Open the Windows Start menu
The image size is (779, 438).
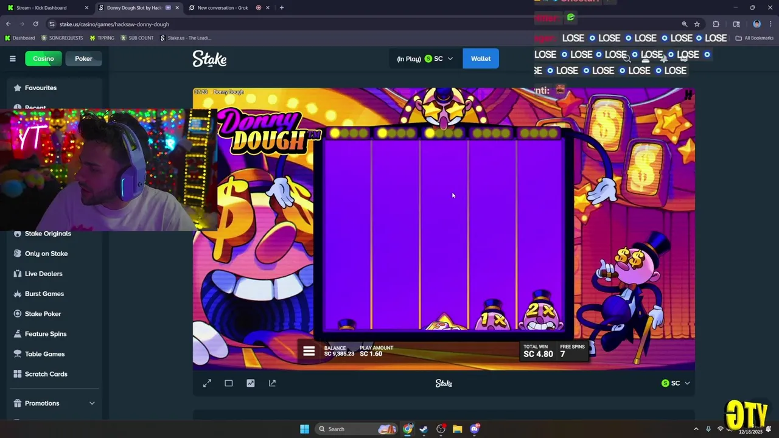tap(304, 429)
